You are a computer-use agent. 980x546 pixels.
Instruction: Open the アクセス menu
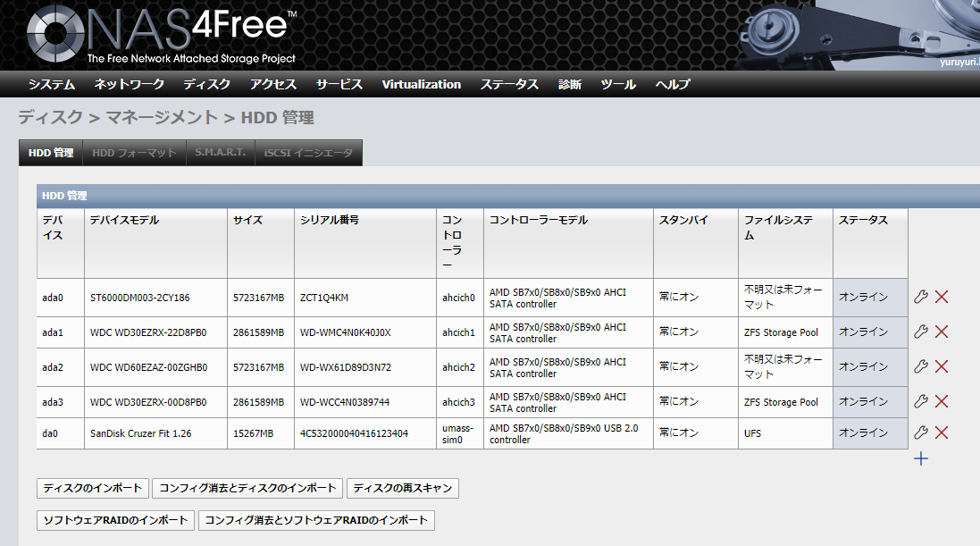point(273,84)
